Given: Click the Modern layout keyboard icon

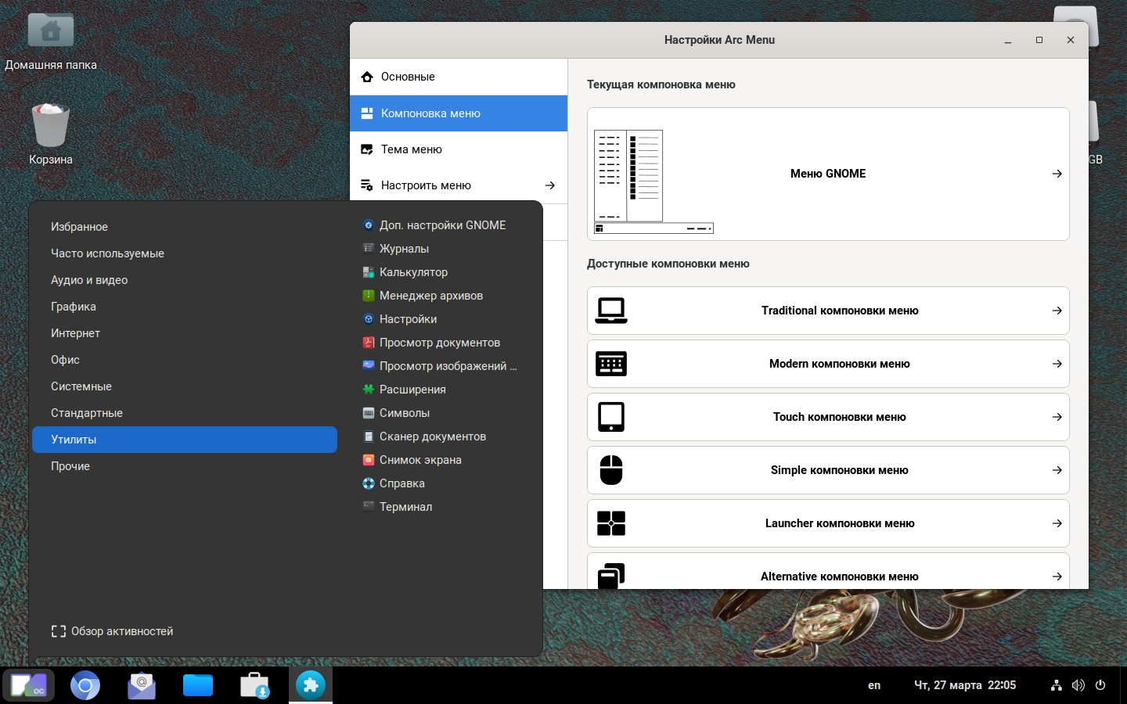Looking at the screenshot, I should coord(611,364).
